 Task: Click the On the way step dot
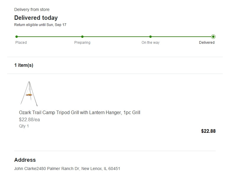150,37
